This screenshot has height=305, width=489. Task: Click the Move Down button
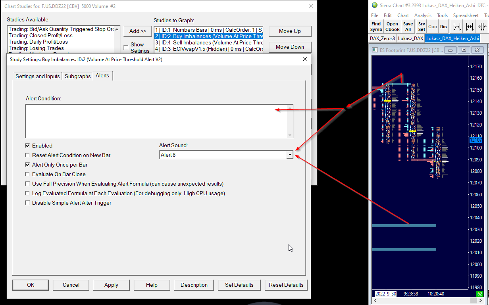[x=290, y=47]
